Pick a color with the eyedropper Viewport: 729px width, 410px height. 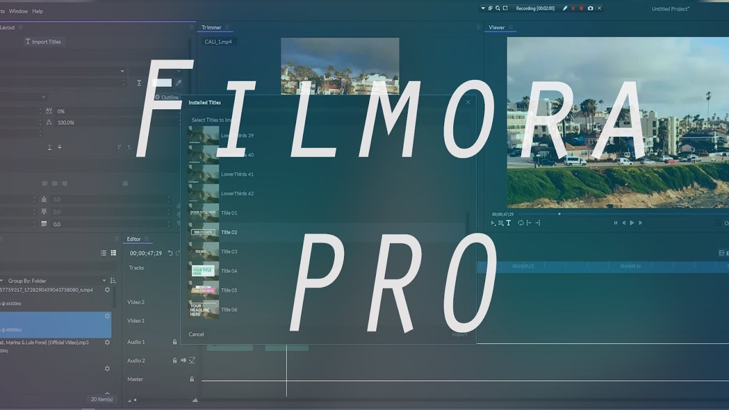point(178,83)
